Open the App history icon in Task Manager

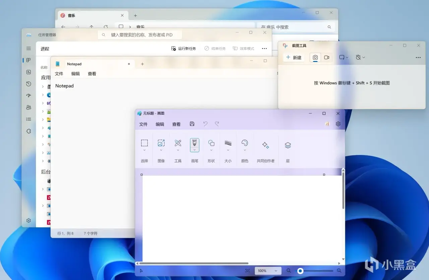pyautogui.click(x=28, y=84)
